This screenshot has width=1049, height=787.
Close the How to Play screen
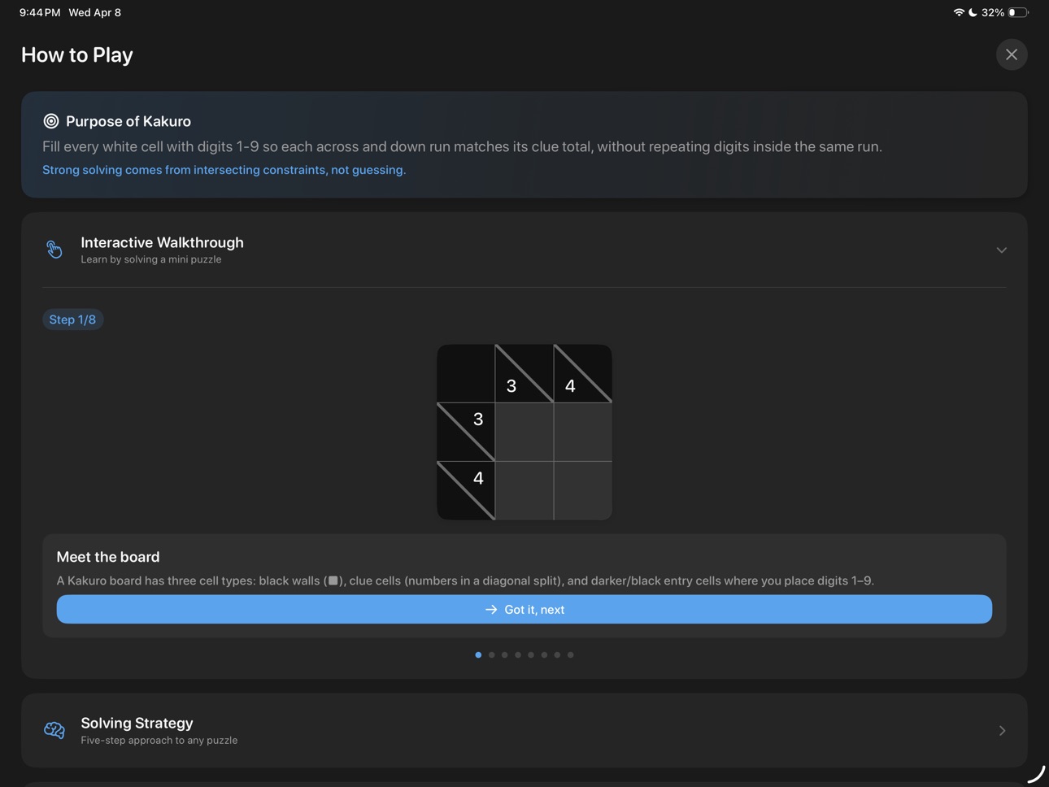pos(1012,54)
